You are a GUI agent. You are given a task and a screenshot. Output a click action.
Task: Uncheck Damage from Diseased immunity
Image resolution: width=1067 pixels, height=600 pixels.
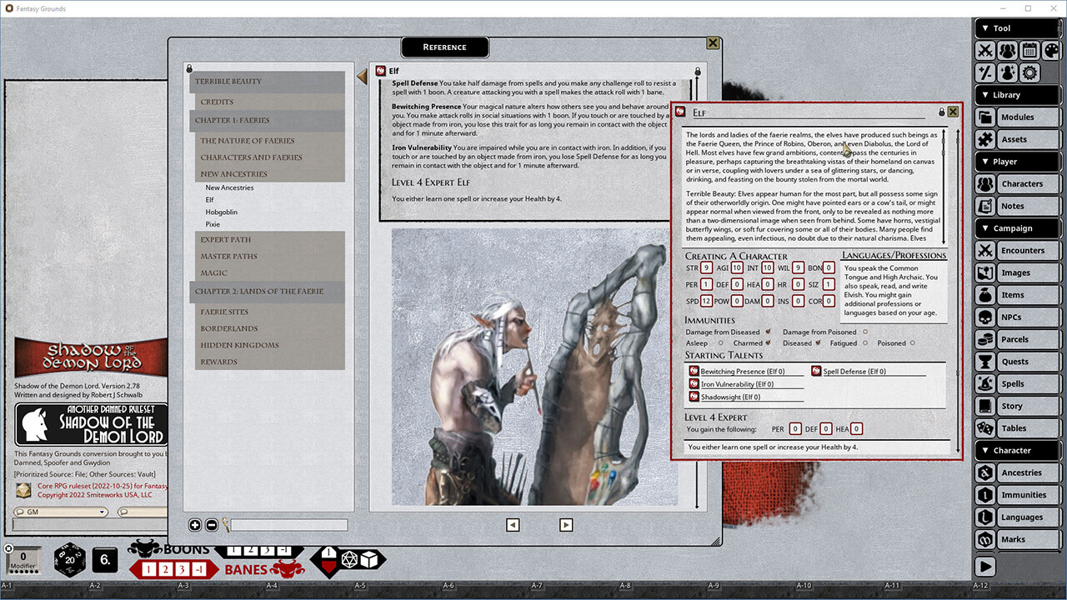(769, 332)
